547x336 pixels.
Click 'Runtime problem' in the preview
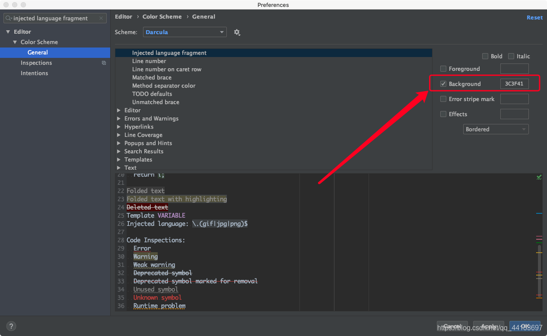point(159,306)
